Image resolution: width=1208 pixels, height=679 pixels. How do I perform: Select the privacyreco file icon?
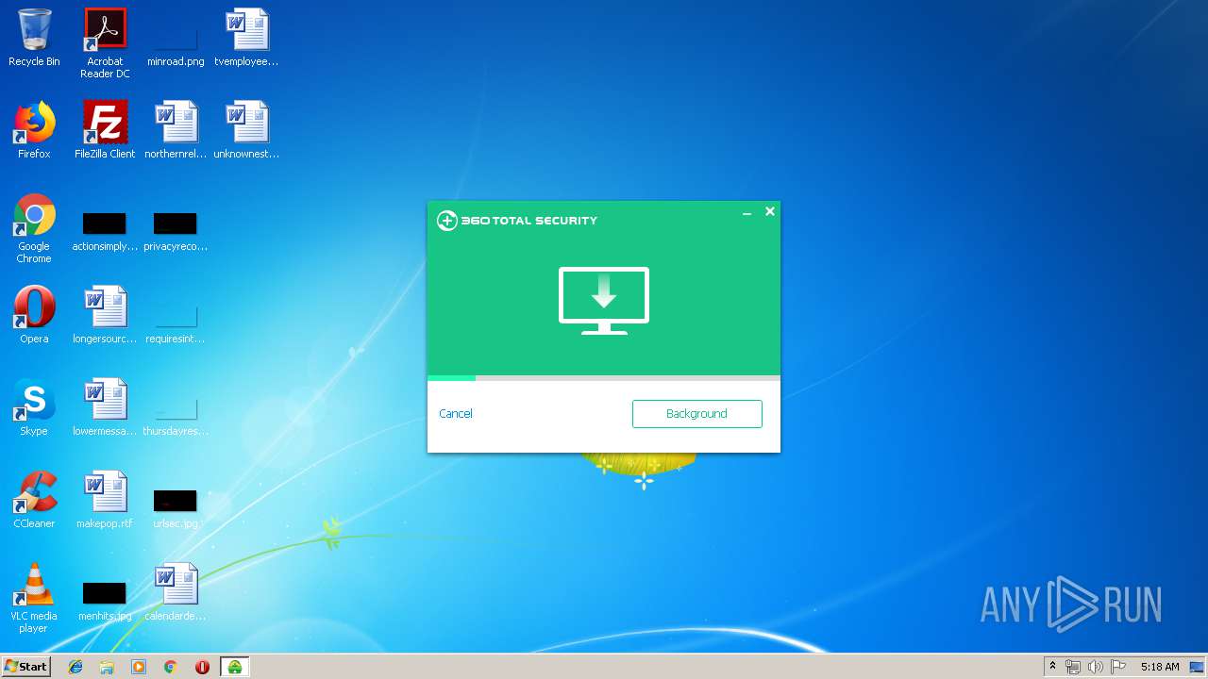click(176, 232)
